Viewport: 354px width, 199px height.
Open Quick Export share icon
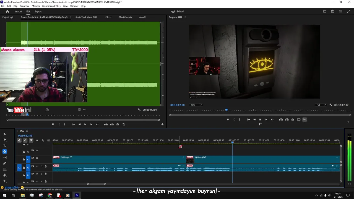(x=332, y=11)
